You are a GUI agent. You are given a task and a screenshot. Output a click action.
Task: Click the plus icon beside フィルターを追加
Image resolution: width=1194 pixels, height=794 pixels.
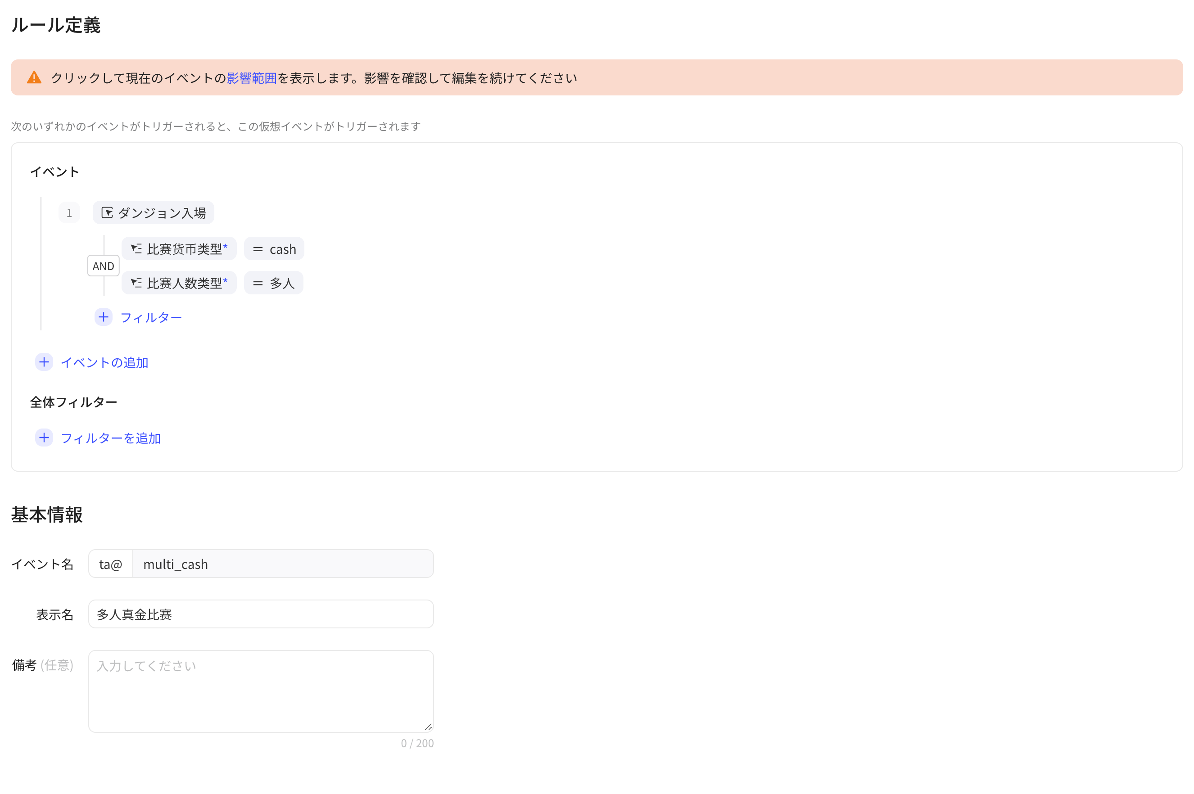click(x=44, y=438)
